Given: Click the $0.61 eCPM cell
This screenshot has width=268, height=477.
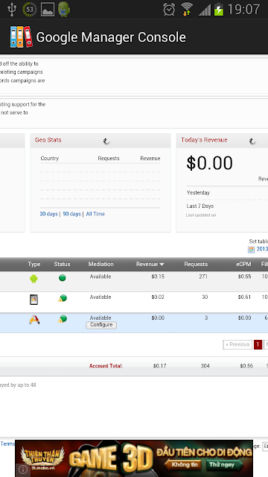Looking at the screenshot, I should pyautogui.click(x=245, y=297).
